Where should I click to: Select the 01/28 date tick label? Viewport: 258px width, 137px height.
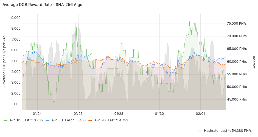pos(119,113)
